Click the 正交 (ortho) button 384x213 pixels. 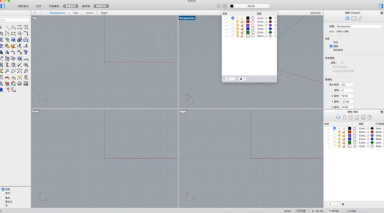tap(39, 6)
